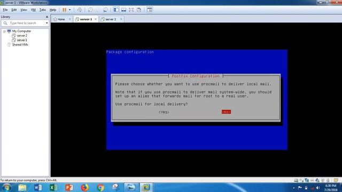Open the VM menu
Viewport: 342px width, 192px height.
[x=33, y=10]
